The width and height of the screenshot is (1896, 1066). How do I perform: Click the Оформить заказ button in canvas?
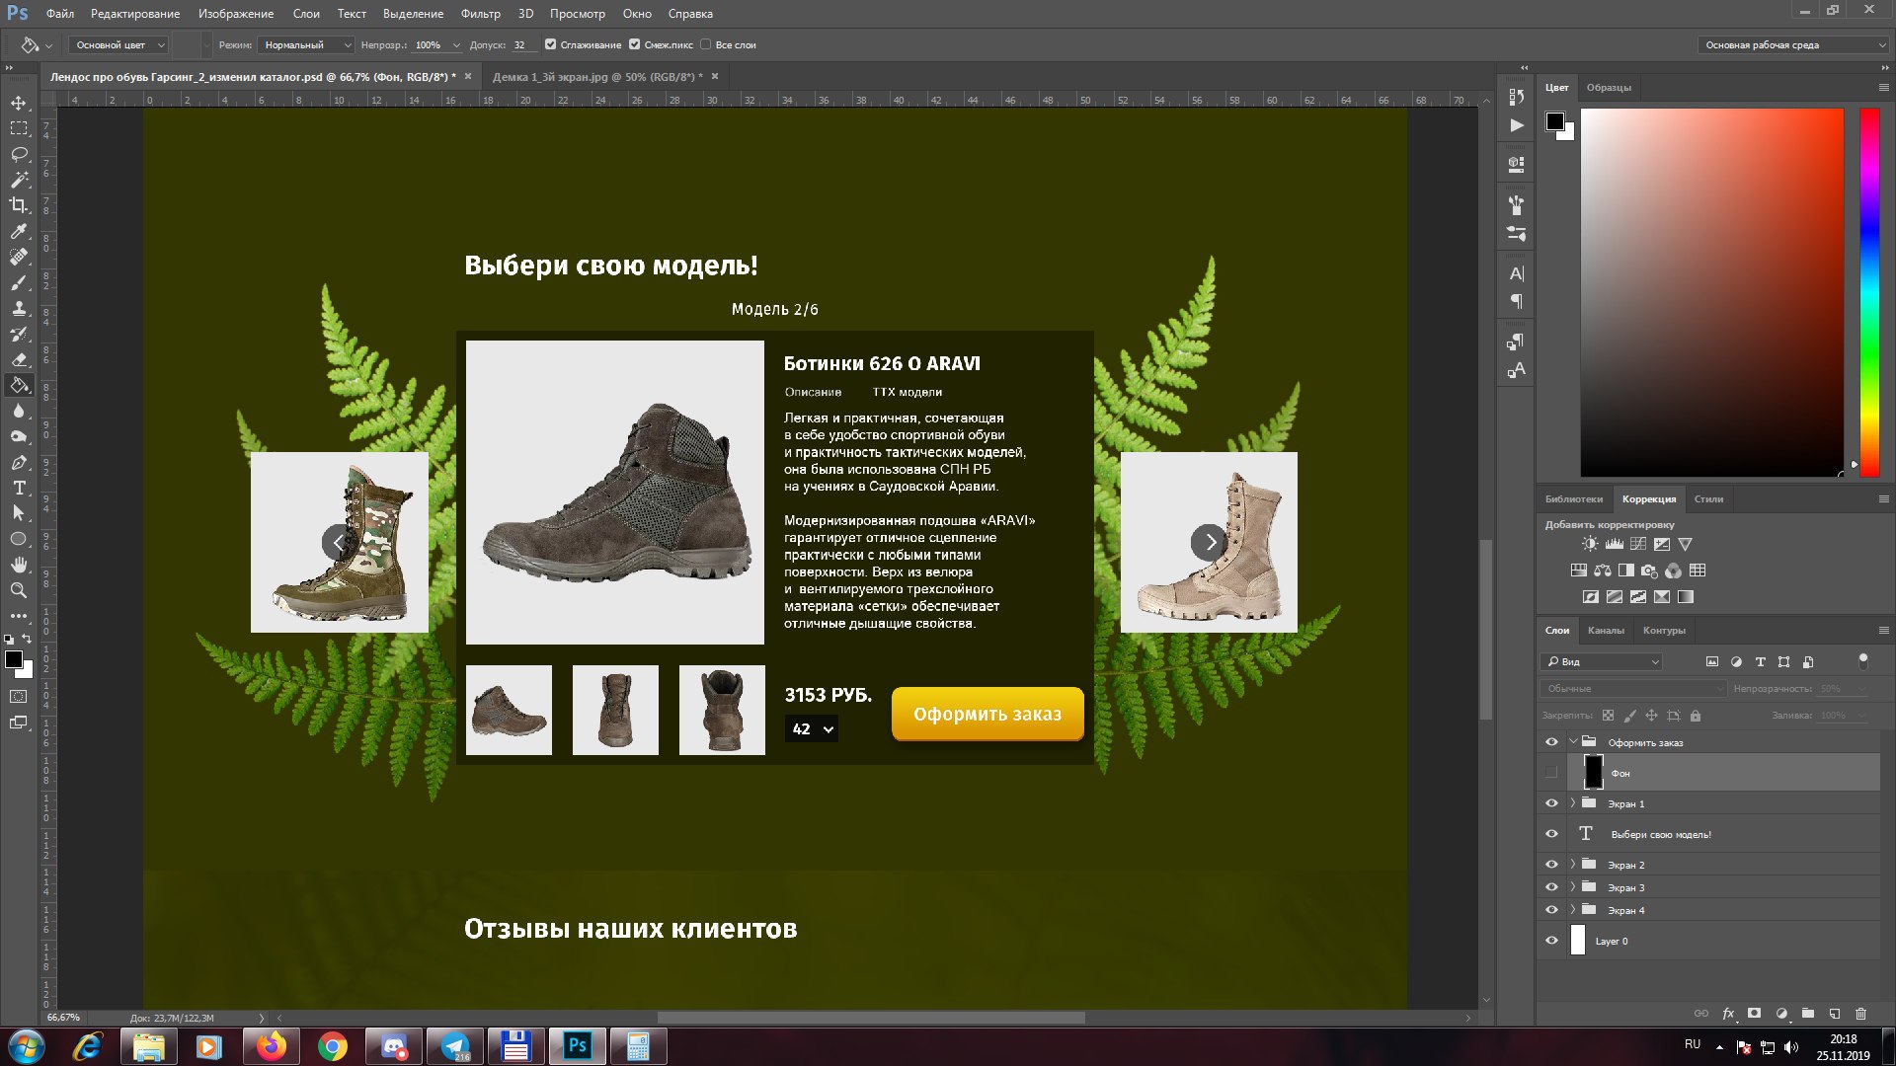click(x=987, y=714)
